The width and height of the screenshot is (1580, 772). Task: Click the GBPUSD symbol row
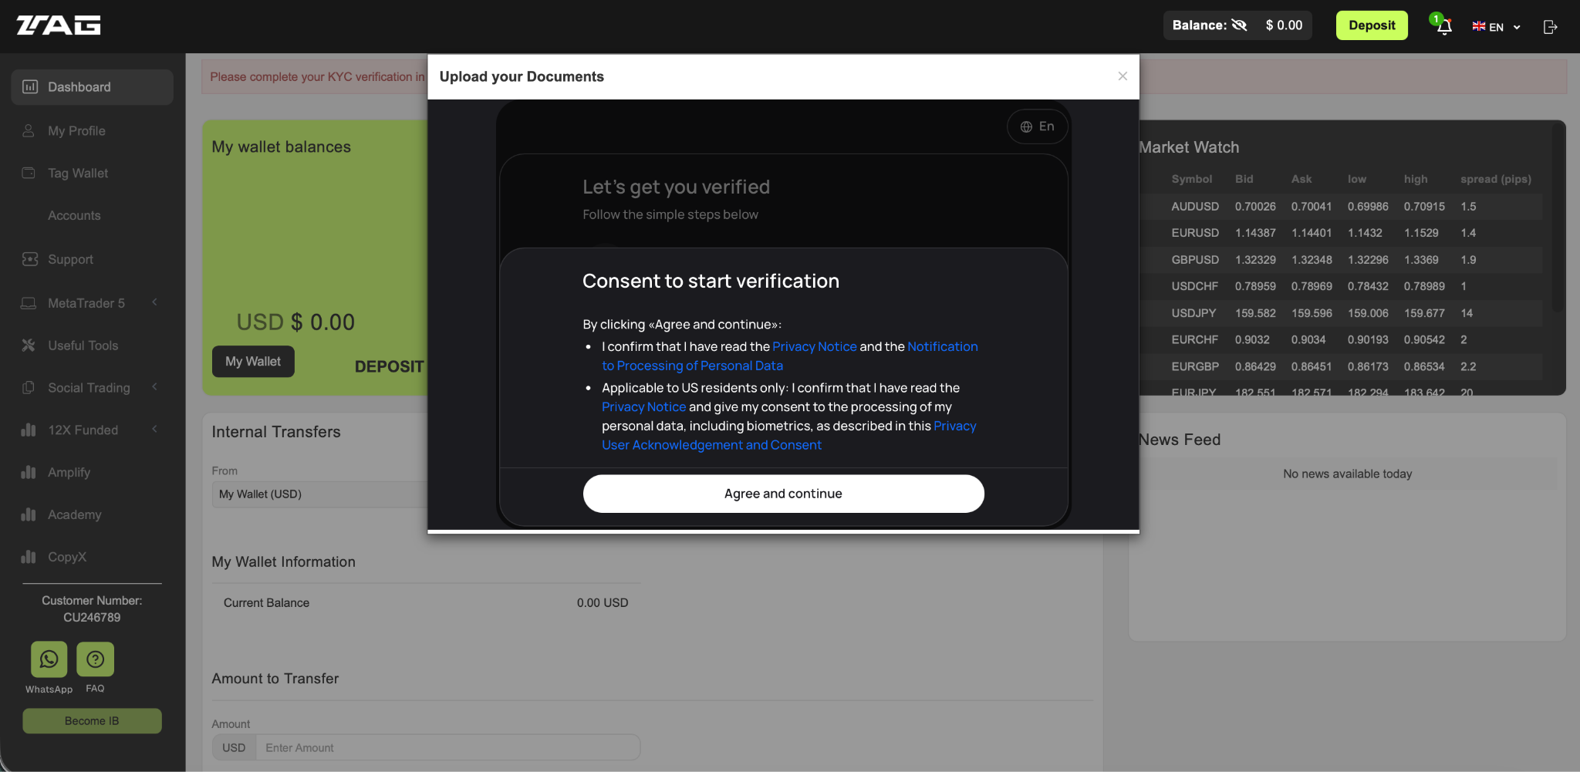[1341, 260]
